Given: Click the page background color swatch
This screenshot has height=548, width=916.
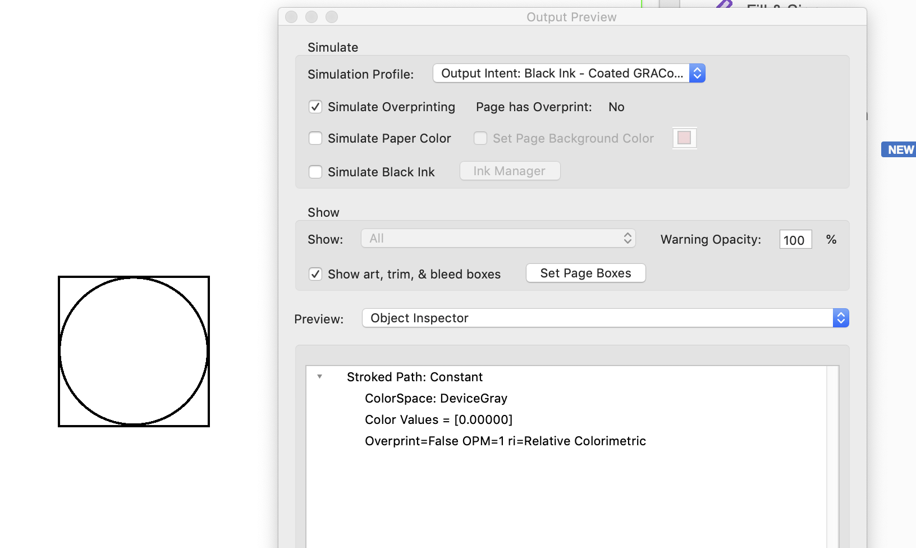Looking at the screenshot, I should tap(684, 138).
